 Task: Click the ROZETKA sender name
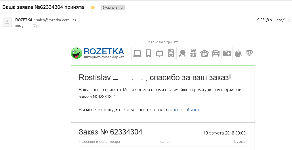(x=24, y=20)
